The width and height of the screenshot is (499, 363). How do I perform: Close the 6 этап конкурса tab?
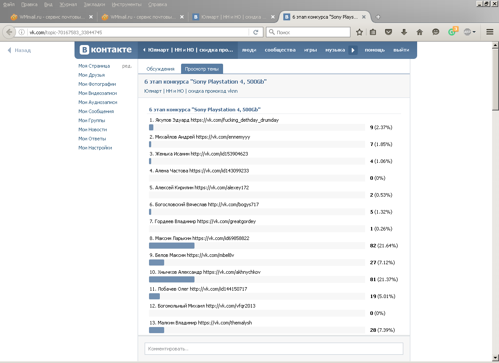(364, 17)
